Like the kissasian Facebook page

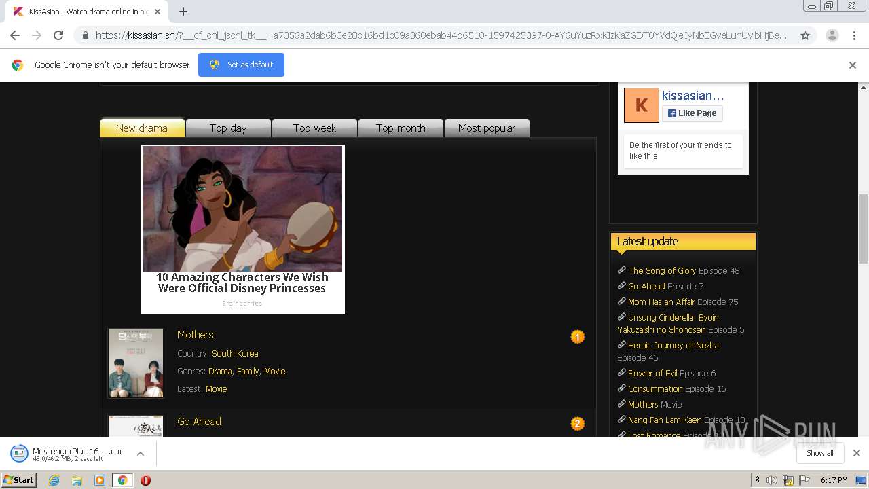[x=692, y=113]
